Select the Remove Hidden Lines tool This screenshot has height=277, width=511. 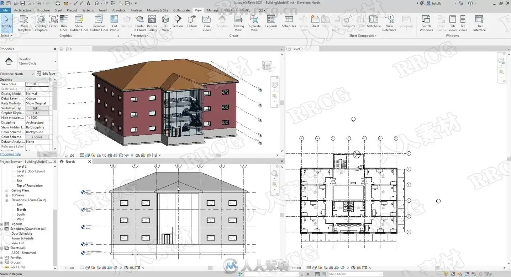coord(99,23)
